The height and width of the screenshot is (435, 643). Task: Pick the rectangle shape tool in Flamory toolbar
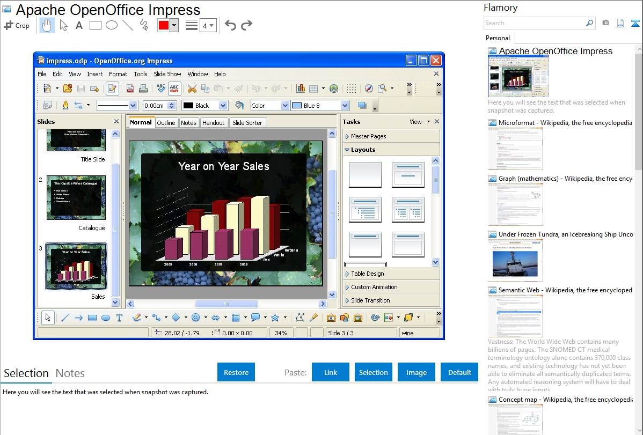tap(95, 25)
